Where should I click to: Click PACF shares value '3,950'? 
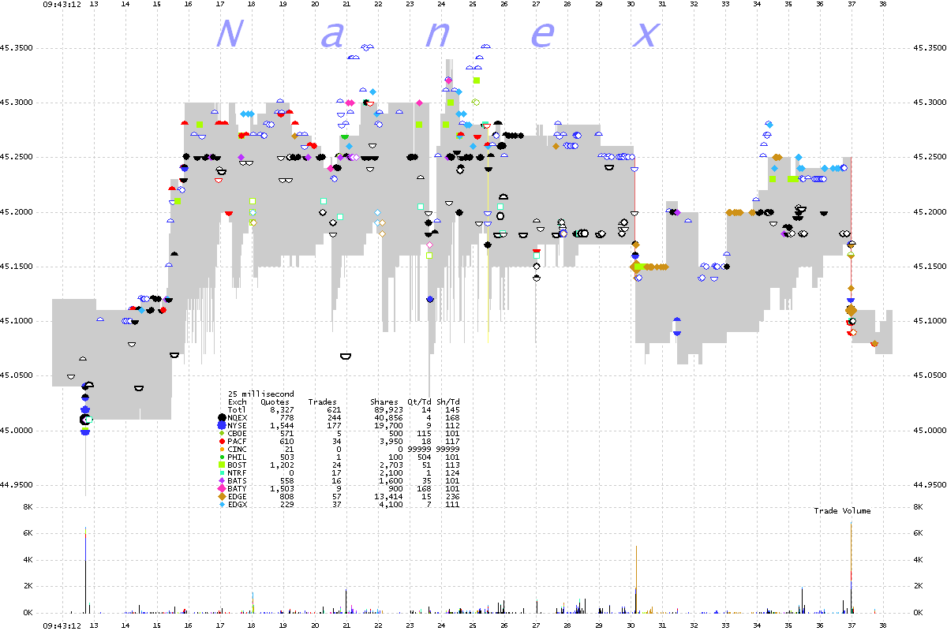pos(391,441)
